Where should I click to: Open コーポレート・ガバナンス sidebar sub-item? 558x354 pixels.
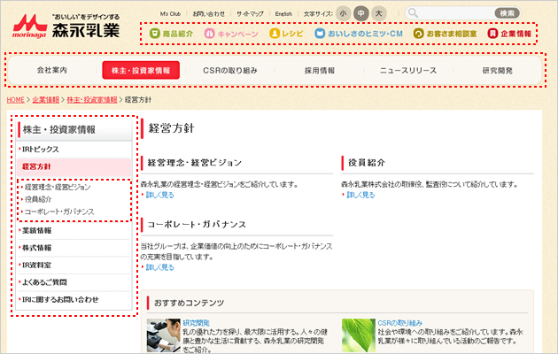(59, 212)
